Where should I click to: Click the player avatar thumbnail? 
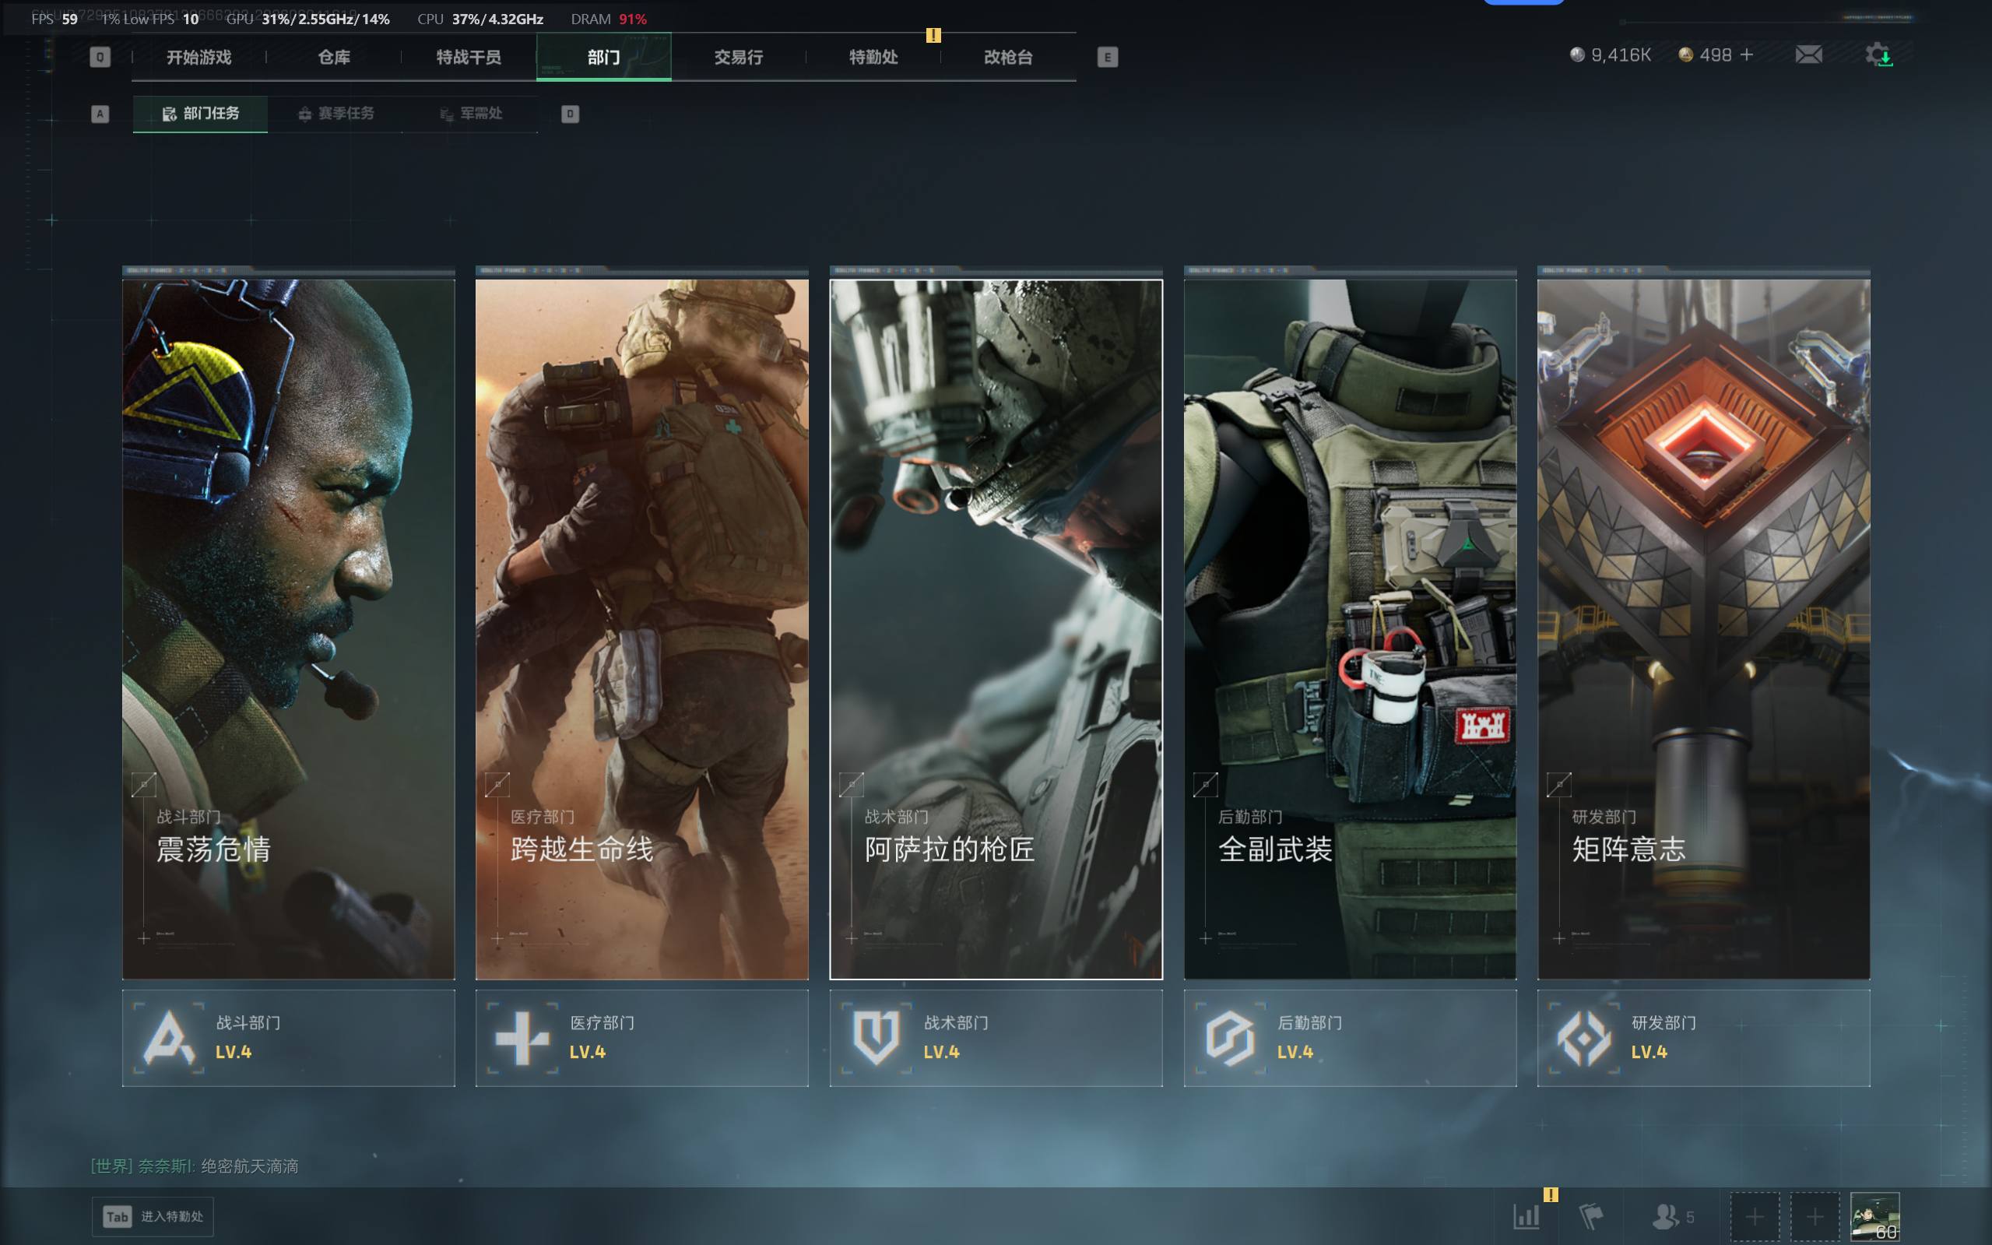[x=1874, y=1216]
